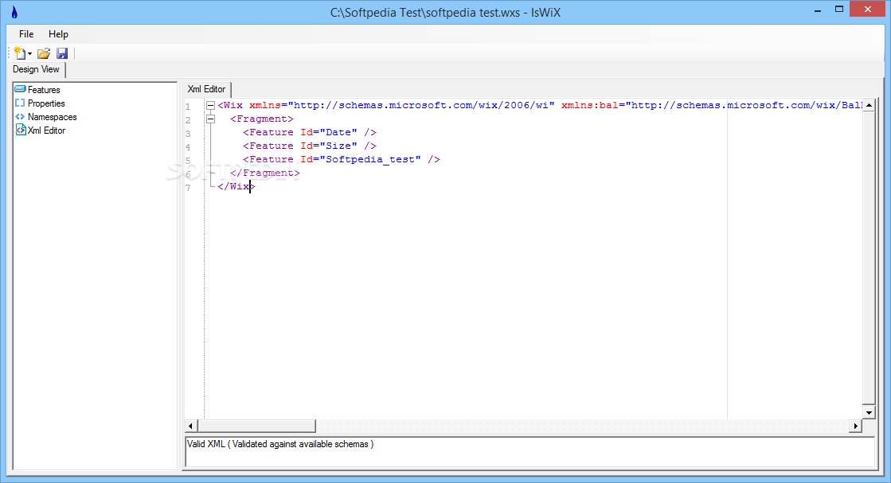Image resolution: width=891 pixels, height=483 pixels.
Task: Click the Xml Editor document icon
Action: coord(21,130)
